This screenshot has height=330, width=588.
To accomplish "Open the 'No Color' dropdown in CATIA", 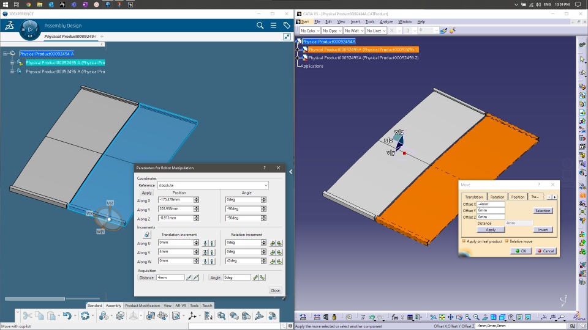I will click(310, 31).
